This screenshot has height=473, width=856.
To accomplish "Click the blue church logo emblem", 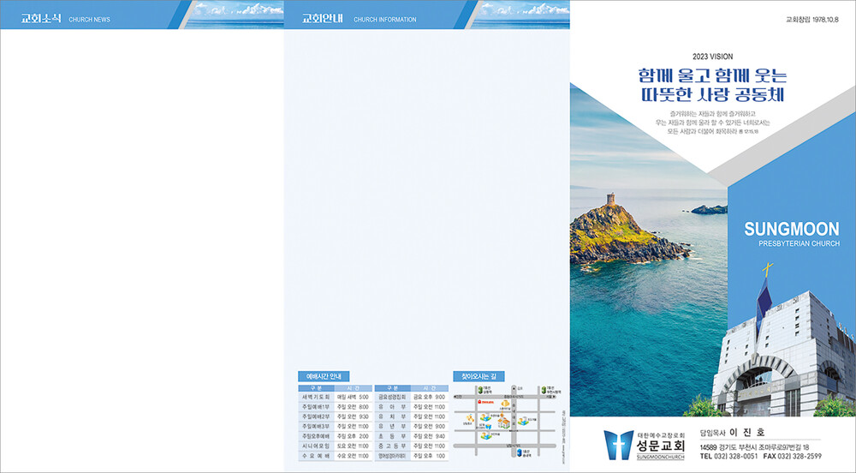I will coord(618,446).
